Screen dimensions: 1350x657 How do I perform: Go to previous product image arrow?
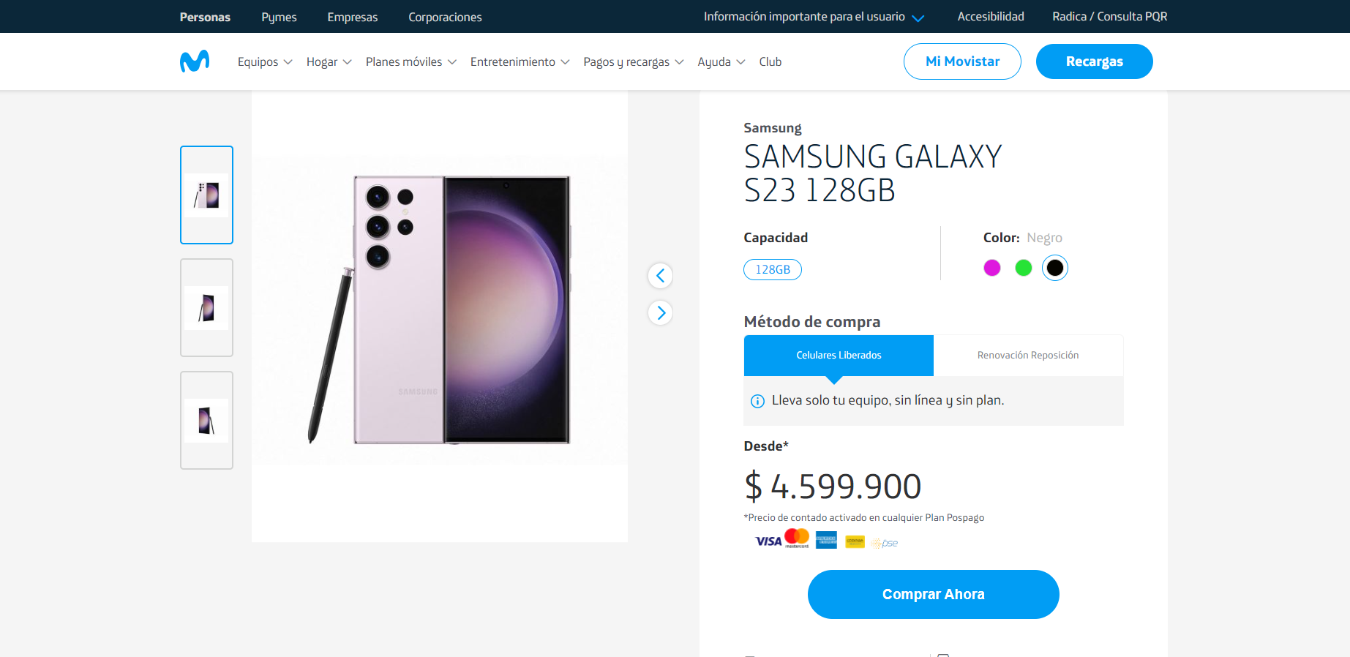[x=660, y=276]
